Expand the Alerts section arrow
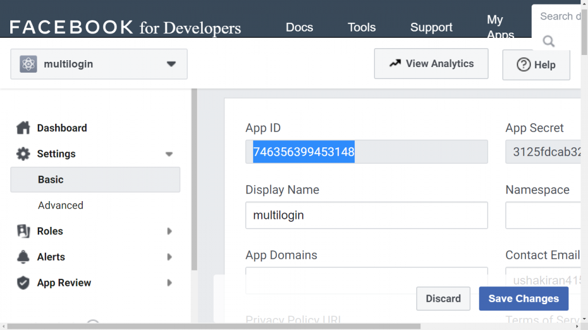Screen dimensions: 588x330 point(169,257)
